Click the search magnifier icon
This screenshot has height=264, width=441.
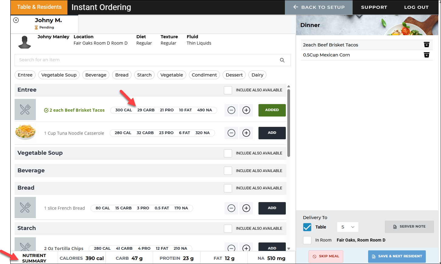(x=282, y=60)
